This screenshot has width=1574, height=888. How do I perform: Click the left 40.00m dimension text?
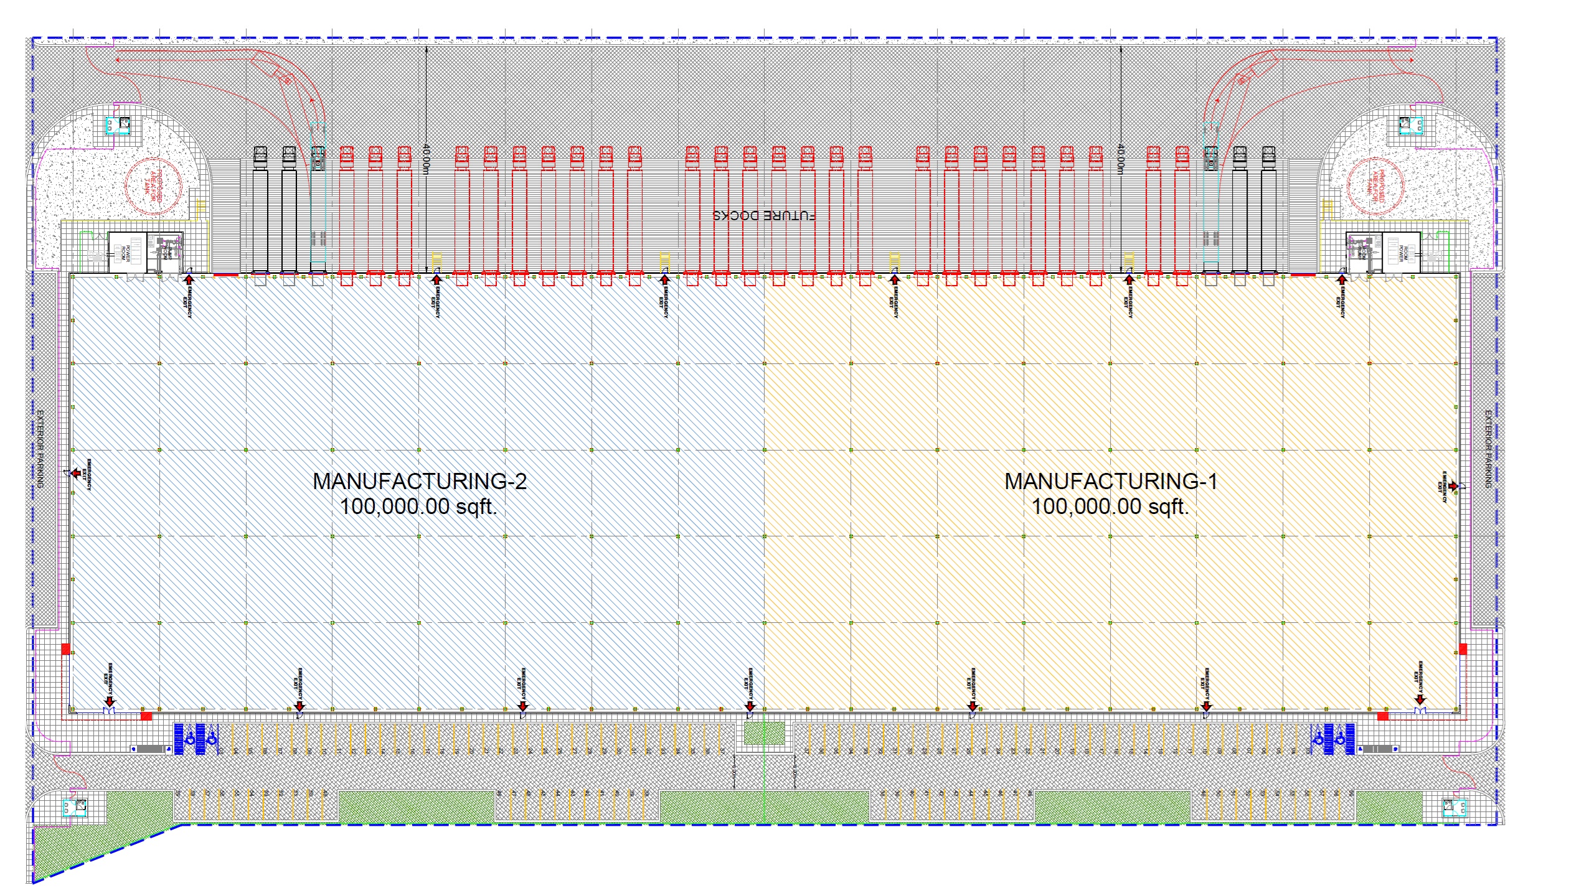click(x=426, y=159)
